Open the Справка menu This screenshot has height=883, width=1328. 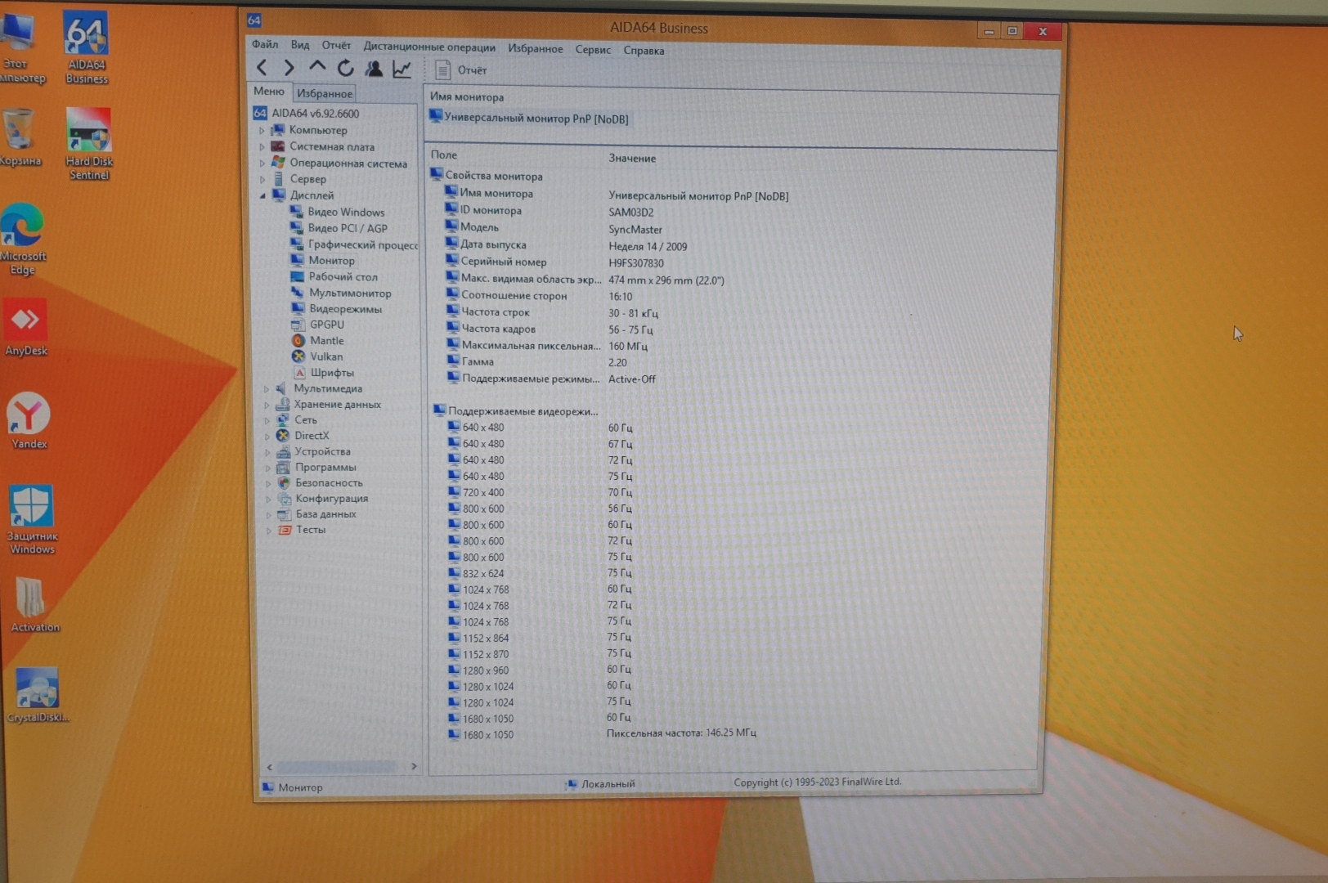pyautogui.click(x=644, y=51)
